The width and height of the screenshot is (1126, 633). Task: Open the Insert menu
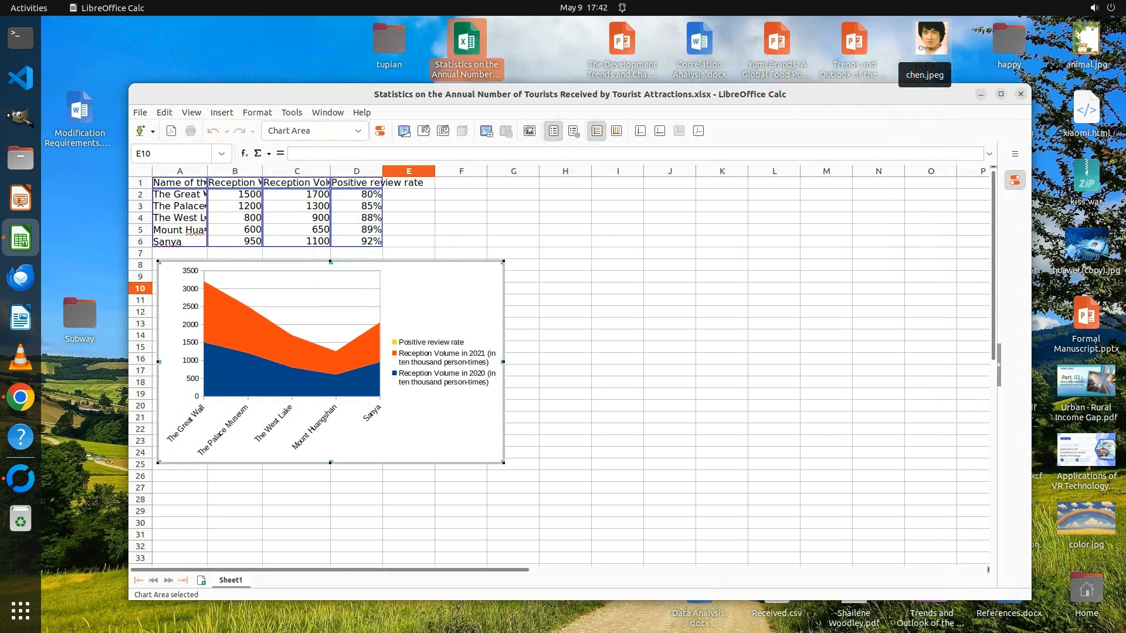[x=221, y=112]
